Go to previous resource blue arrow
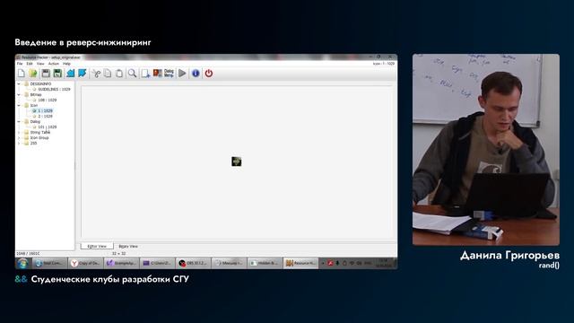 click(x=70, y=74)
